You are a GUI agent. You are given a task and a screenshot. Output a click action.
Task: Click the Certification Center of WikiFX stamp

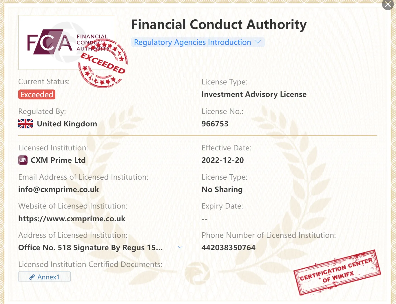pyautogui.click(x=337, y=272)
